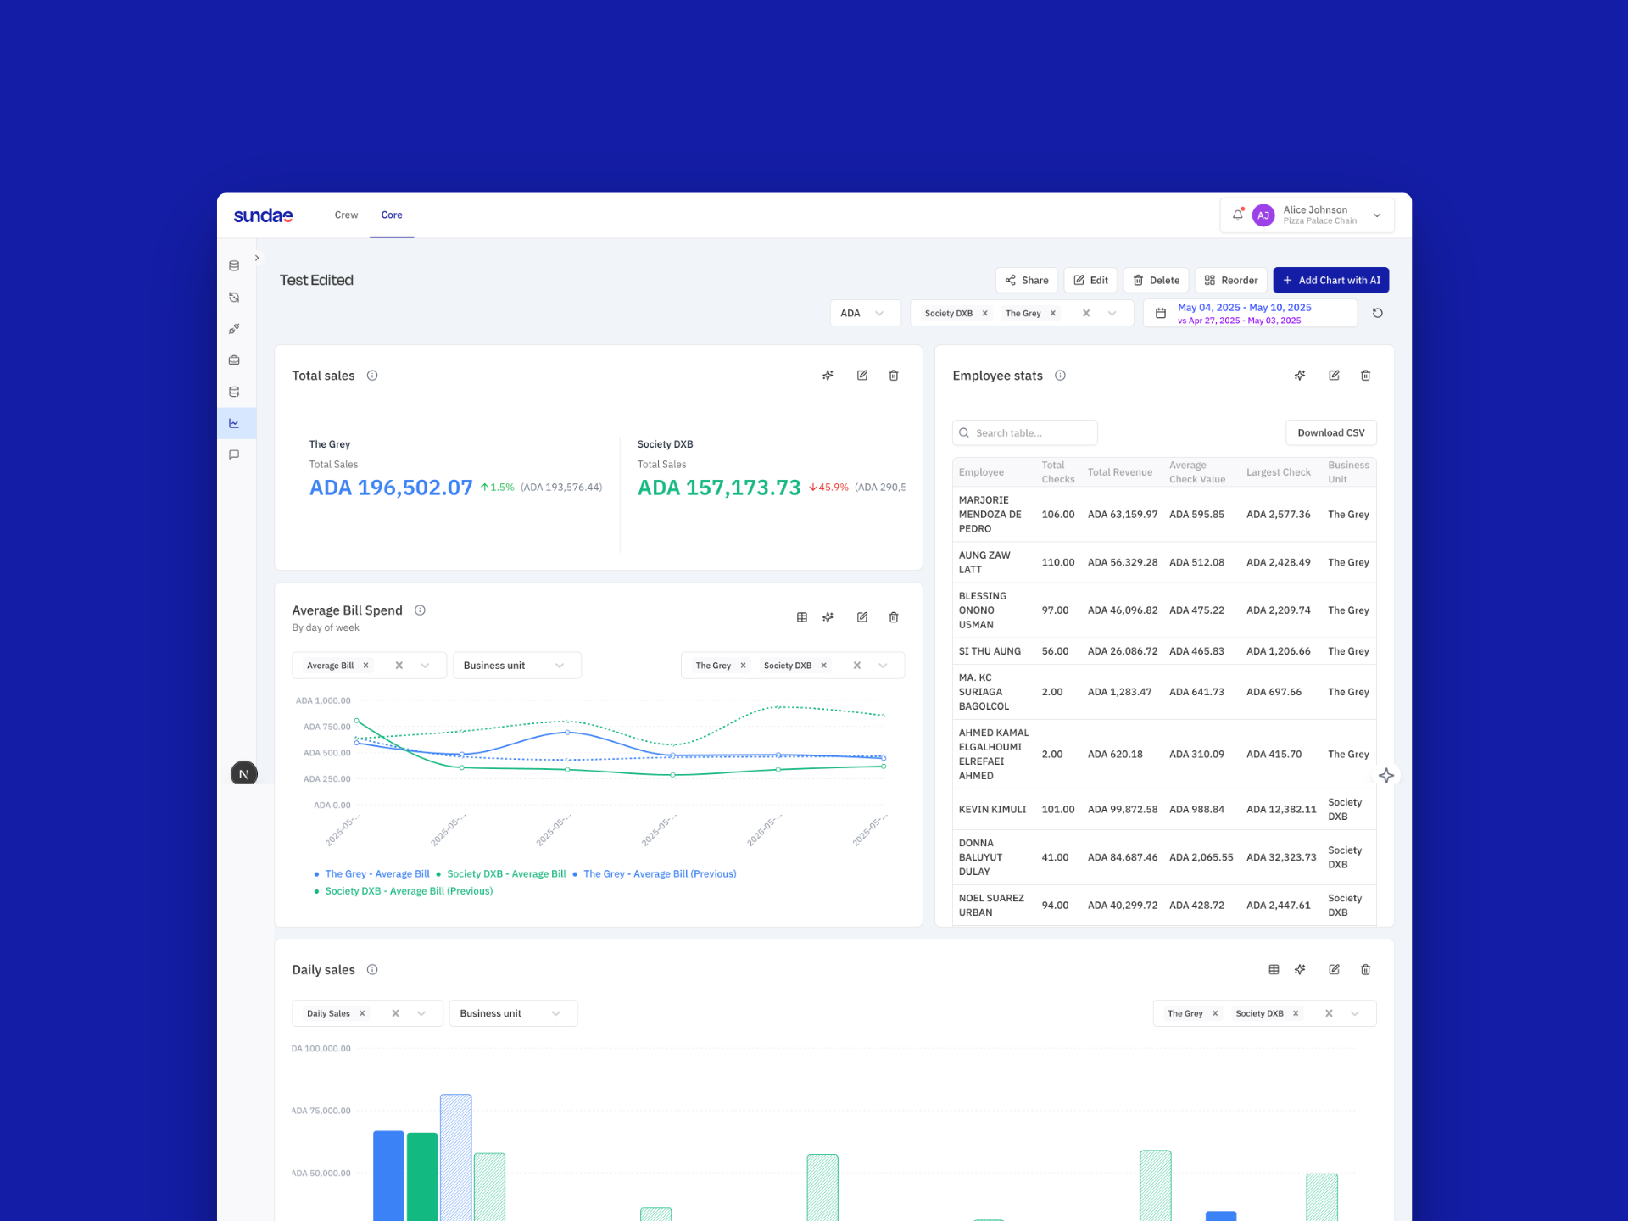This screenshot has width=1628, height=1221.
Task: Open the chat bubble sidebar panel
Action: [234, 454]
